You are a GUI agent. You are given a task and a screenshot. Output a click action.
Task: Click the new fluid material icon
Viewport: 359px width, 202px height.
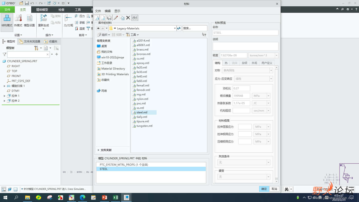(103, 18)
